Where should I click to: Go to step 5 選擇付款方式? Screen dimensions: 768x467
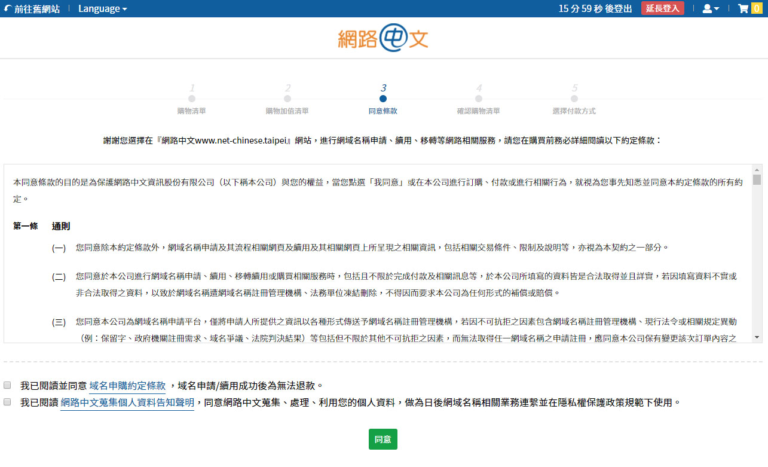pos(574,99)
